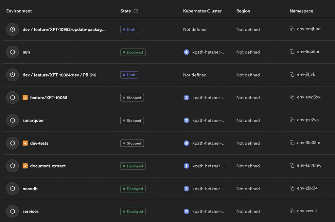The height and width of the screenshot is (222, 335).
Task: Click the clock icon for the PR-316 environment
Action: pos(12,75)
